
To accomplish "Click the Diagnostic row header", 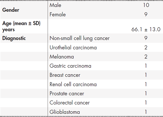I will point(14,38).
